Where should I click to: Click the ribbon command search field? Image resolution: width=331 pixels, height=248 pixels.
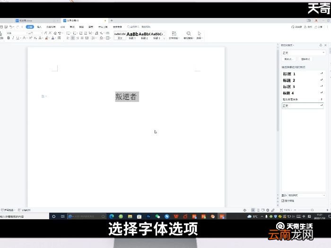[139, 27]
